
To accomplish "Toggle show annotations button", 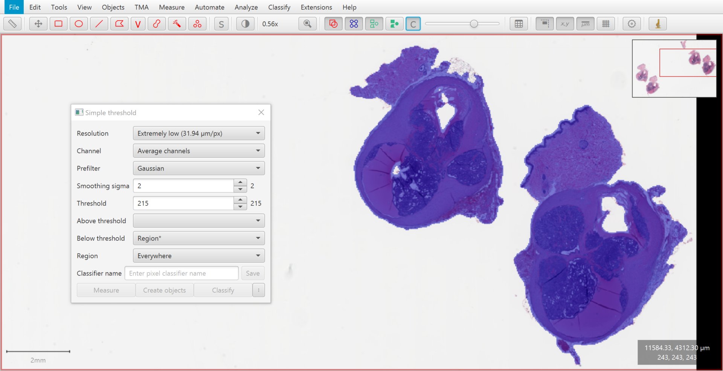I will click(x=333, y=24).
